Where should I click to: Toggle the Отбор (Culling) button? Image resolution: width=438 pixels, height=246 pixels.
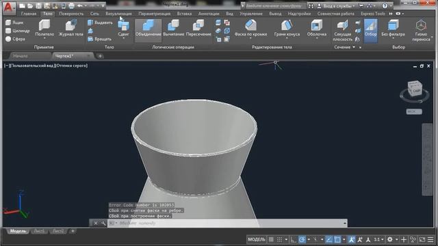371,31
